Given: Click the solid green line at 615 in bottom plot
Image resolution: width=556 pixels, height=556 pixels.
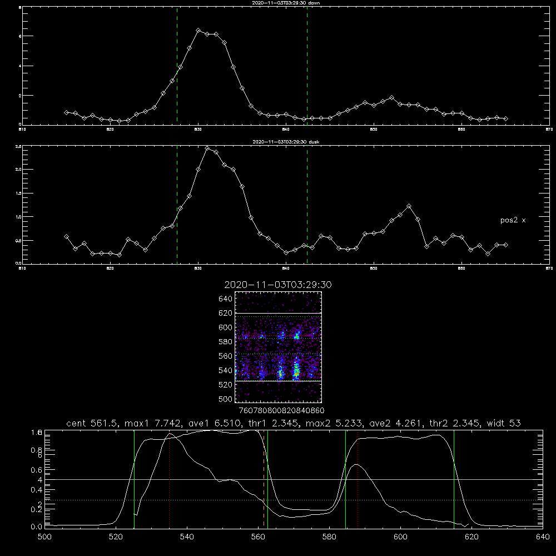Looking at the screenshot, I should click(454, 479).
